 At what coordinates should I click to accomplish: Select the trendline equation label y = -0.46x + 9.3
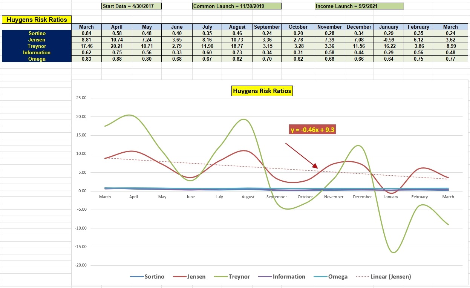[312, 130]
